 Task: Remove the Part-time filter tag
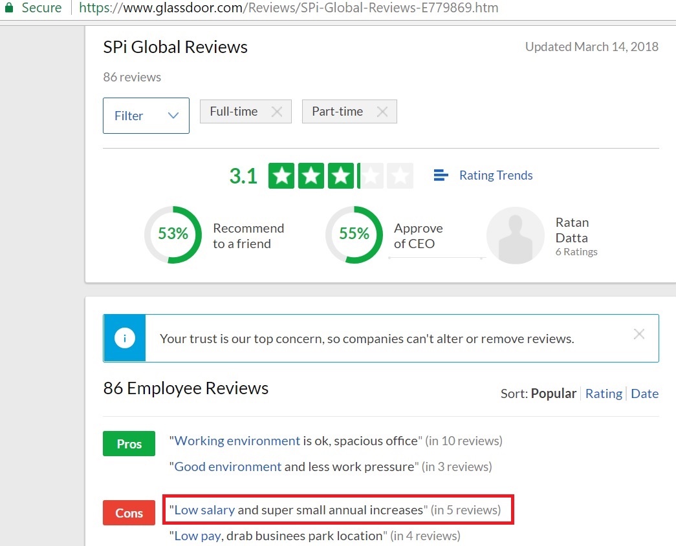coord(382,112)
